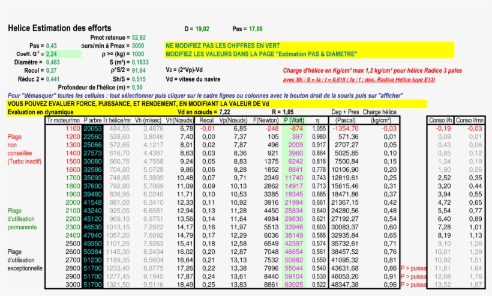Select the Pascal value 30083,37
Viewport: 492px width, 296px height.
345,228
